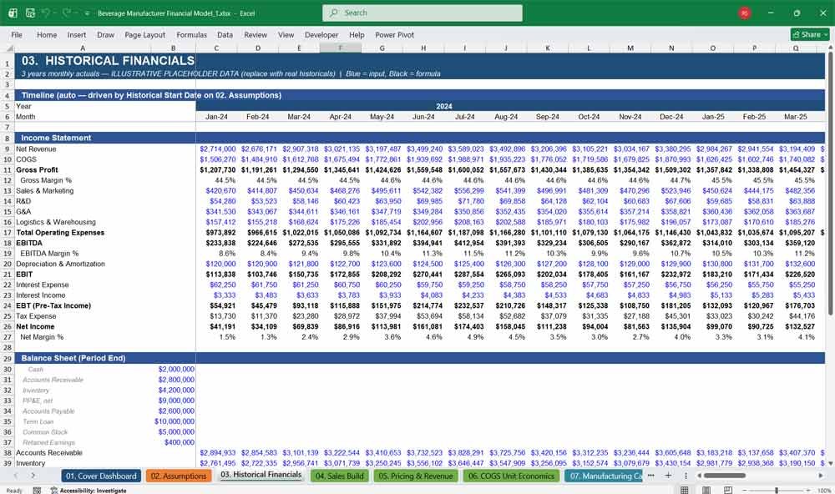Click the 100% zoom level

[x=824, y=491]
